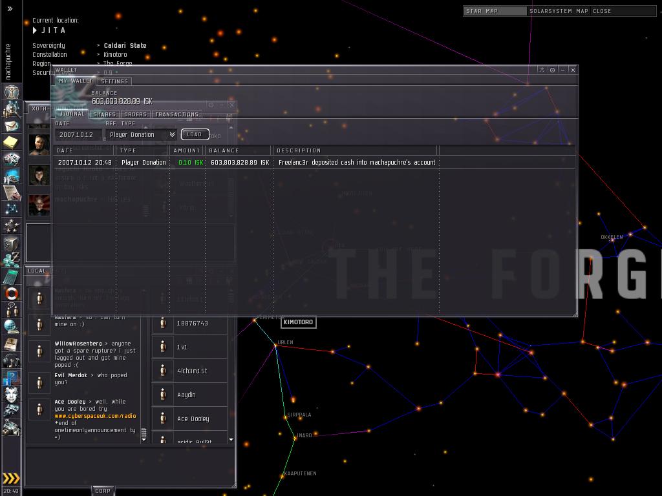The height and width of the screenshot is (496, 662).
Task: Select Ace Dooley in Local member list
Action: pos(189,418)
